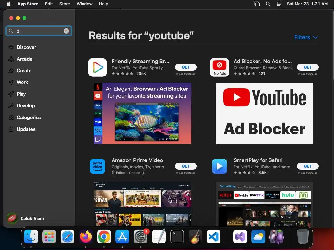View the YouTube Ad Blocker screenshot

pos(264,113)
